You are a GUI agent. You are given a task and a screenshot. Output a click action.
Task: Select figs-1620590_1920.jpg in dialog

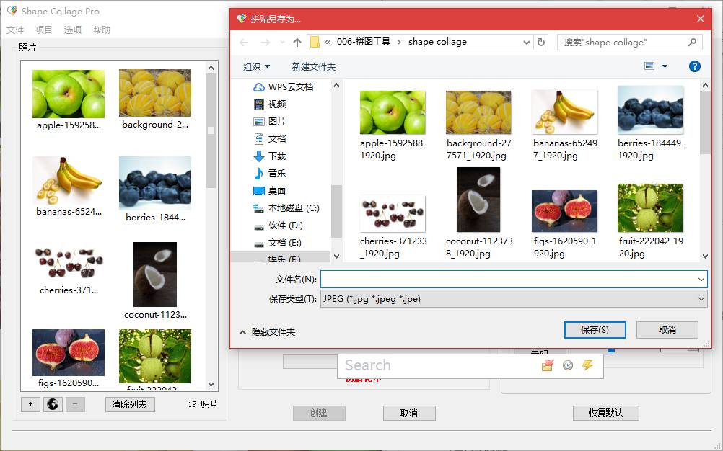564,224
